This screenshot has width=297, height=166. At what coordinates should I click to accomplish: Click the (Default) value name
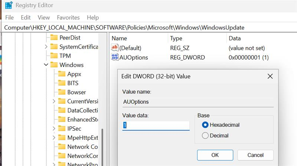pos(130,48)
